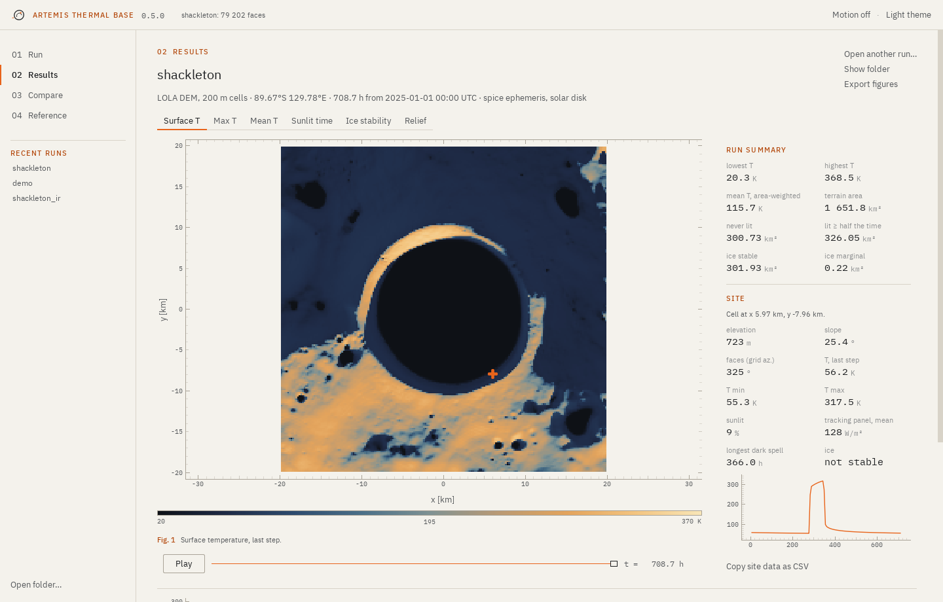Click the Show folder link

(x=867, y=69)
